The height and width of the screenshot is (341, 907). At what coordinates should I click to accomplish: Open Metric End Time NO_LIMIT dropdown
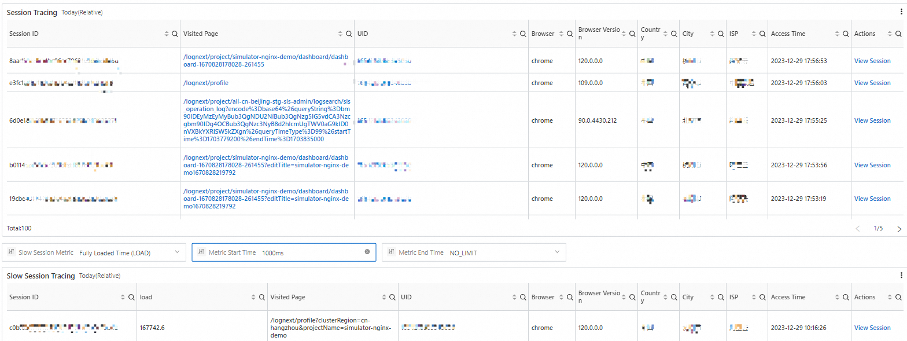(x=474, y=252)
